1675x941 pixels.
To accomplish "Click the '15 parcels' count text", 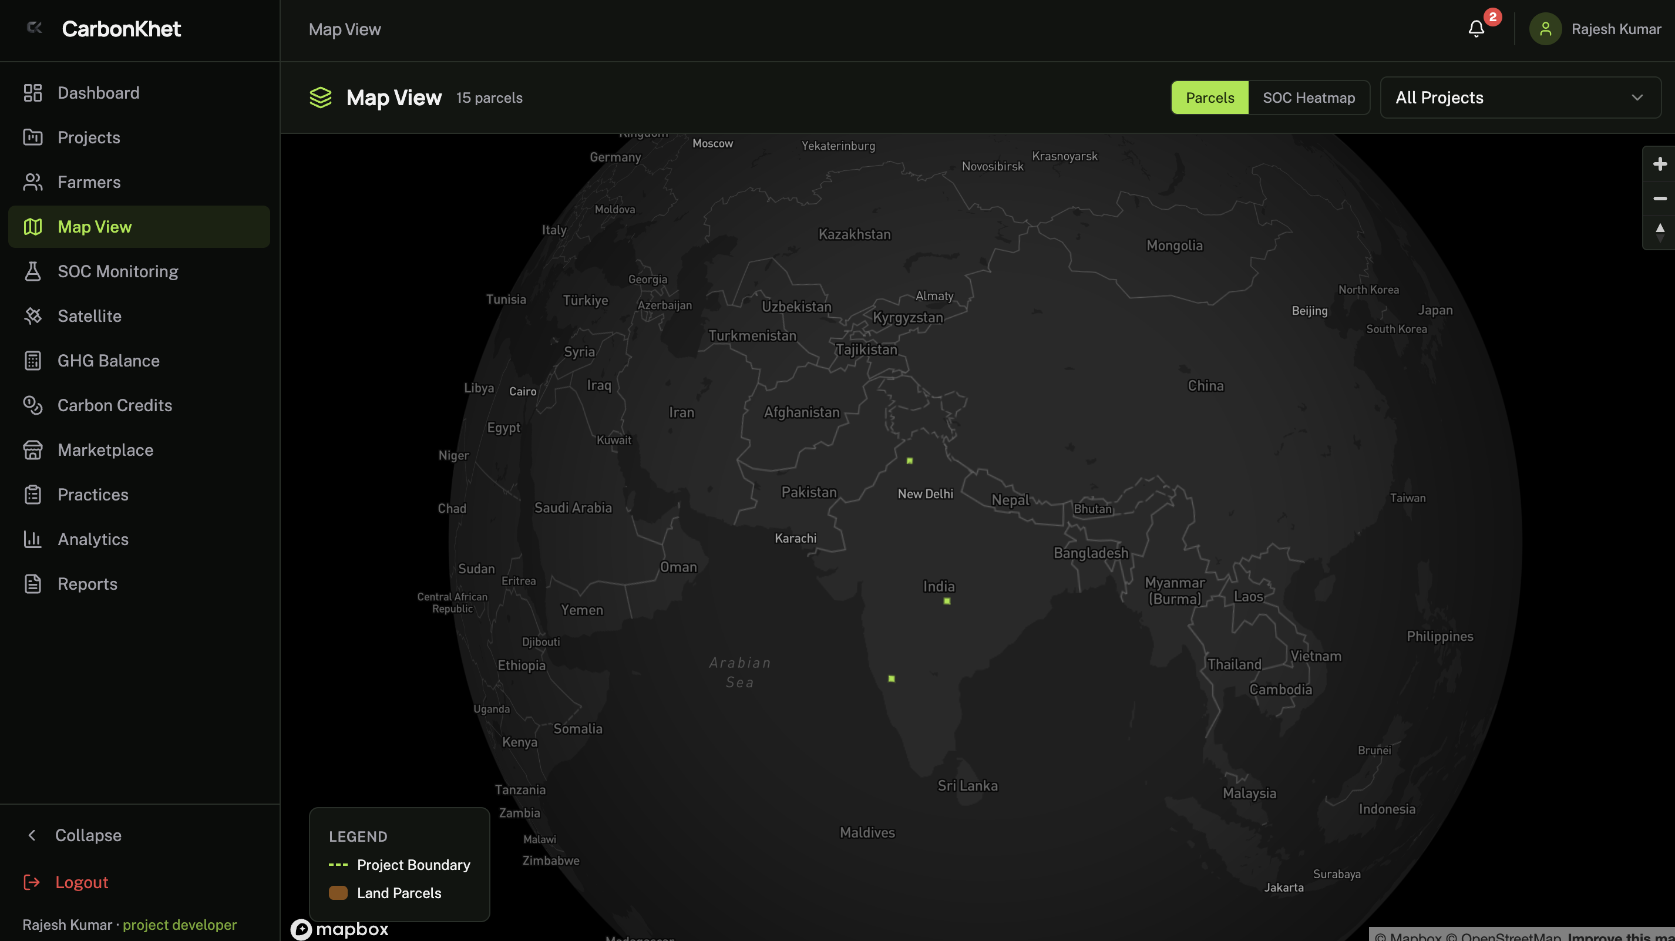I will (x=489, y=98).
